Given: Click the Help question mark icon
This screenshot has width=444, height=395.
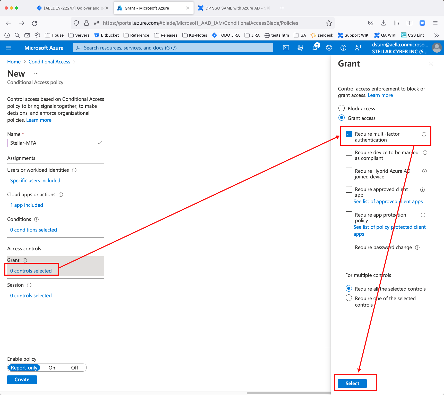Looking at the screenshot, I should pyautogui.click(x=343, y=48).
